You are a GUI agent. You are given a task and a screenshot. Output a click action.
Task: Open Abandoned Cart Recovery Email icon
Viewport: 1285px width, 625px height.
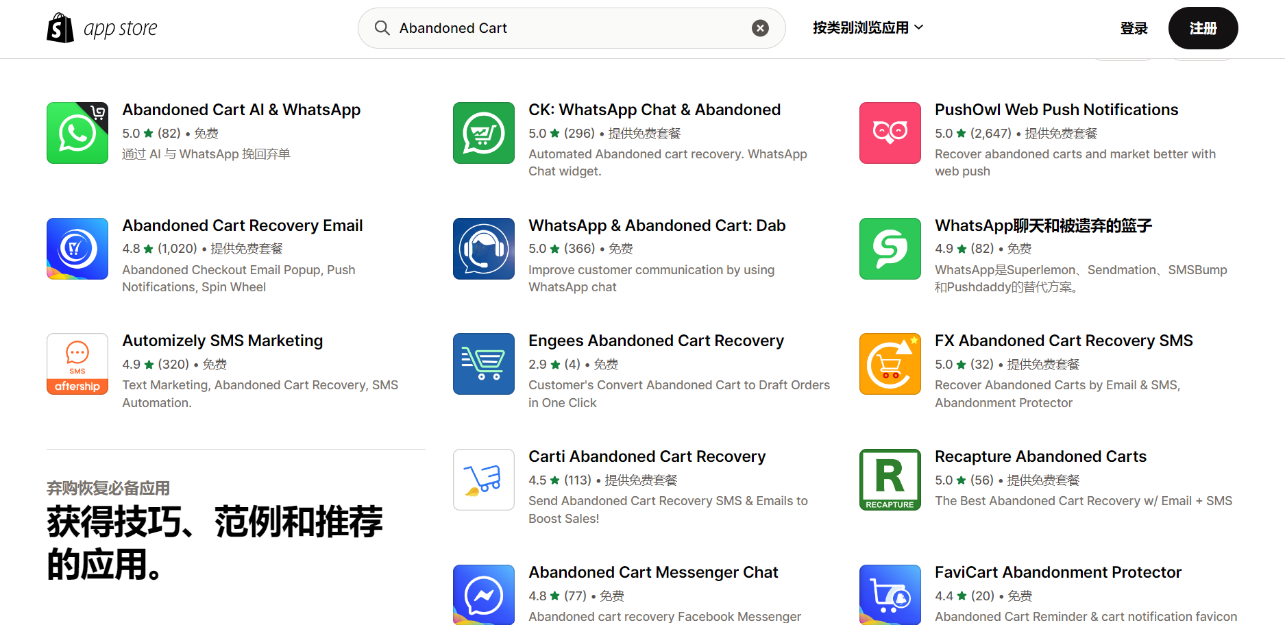77,249
